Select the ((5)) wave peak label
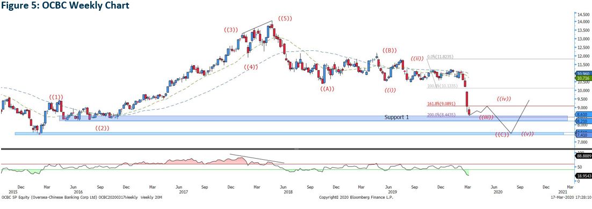The image size is (592, 209). [x=285, y=18]
